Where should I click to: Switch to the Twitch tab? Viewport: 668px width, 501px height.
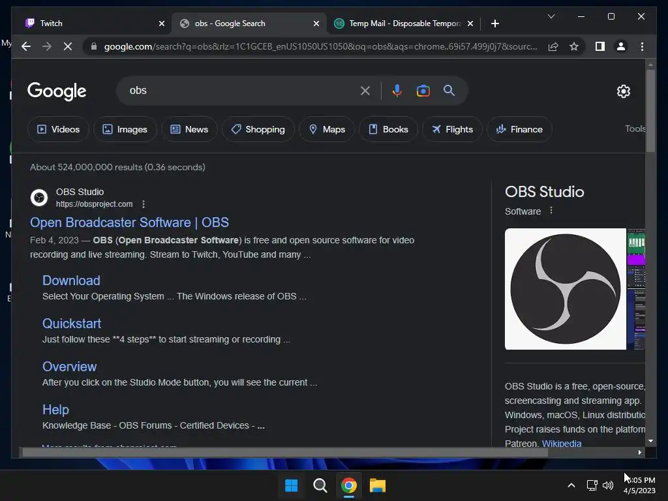91,23
